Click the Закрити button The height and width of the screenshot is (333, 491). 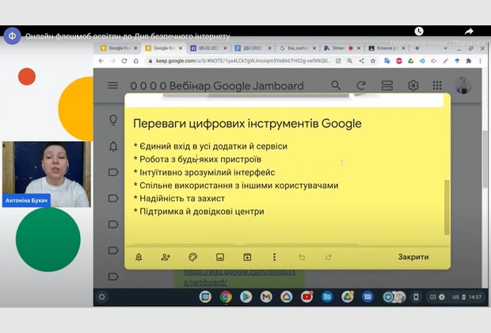(413, 257)
